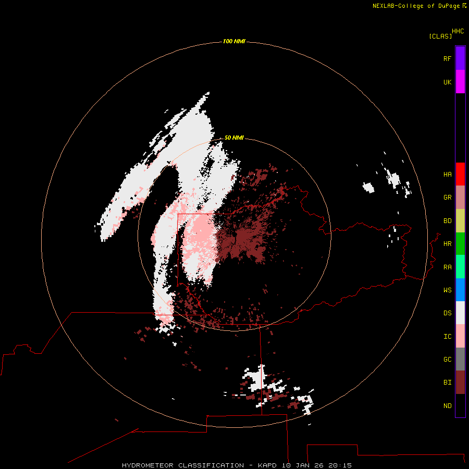Click the BI dark red legend swatch
This screenshot has width=469, height=469.
click(x=460, y=382)
